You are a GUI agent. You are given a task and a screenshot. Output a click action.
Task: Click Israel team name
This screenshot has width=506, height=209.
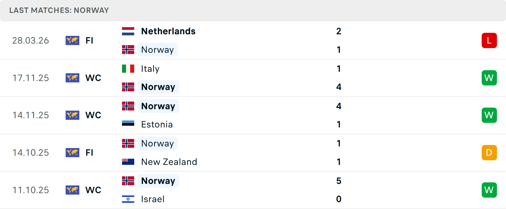pos(153,199)
